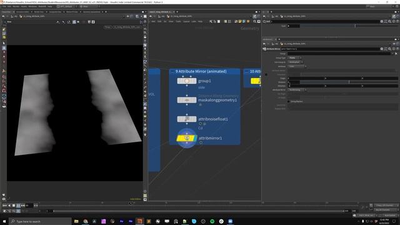Click the Windows taskbar search box
Viewport: 400px width, 225px height.
(x=40, y=221)
